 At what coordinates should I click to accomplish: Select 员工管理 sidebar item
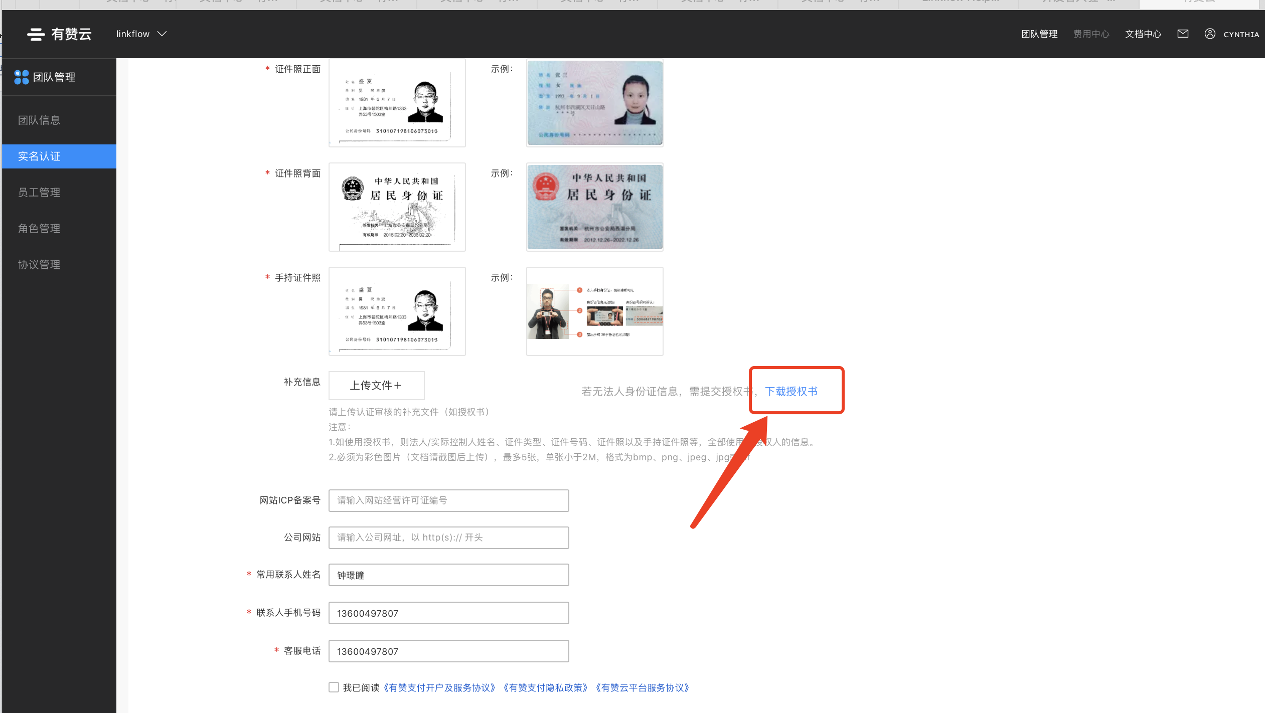pyautogui.click(x=39, y=193)
